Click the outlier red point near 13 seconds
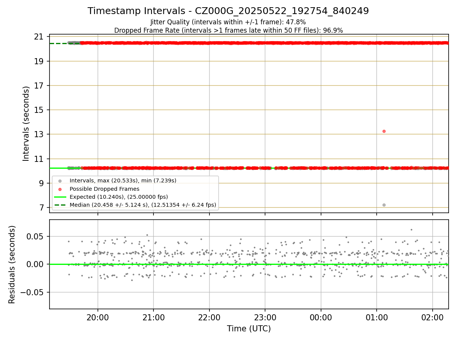Screen dimensions: 457x342 coord(384,131)
